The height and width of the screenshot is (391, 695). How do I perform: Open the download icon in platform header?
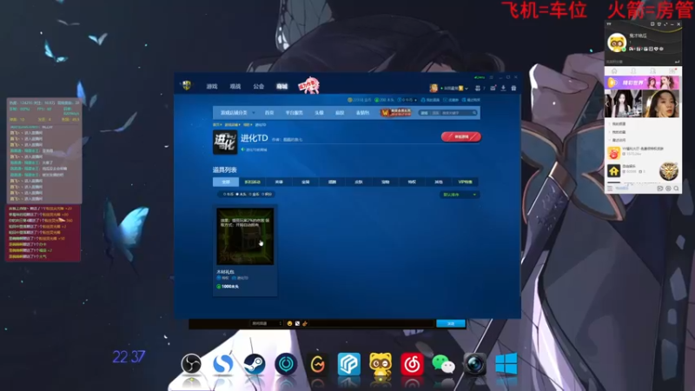coord(503,89)
